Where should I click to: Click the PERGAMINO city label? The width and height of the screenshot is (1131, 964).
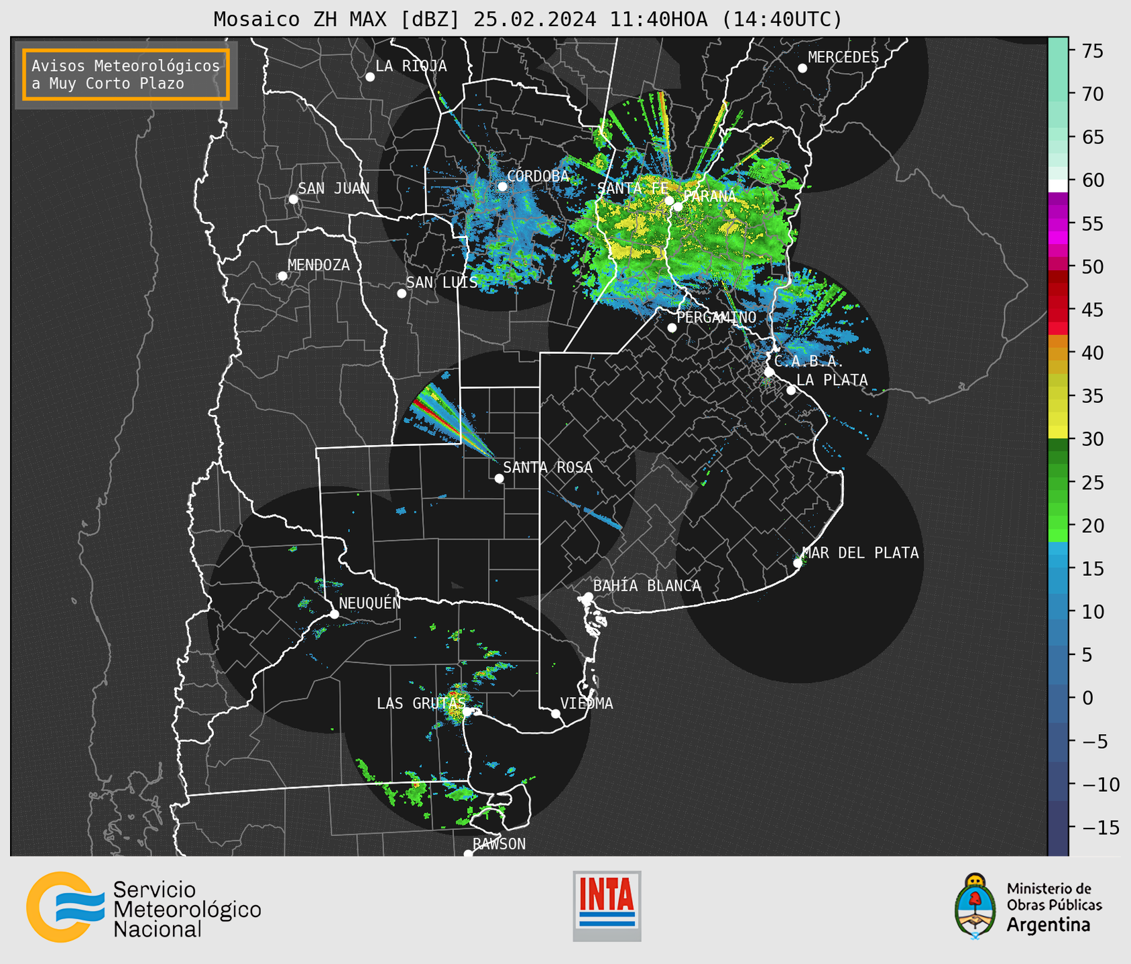(x=716, y=317)
